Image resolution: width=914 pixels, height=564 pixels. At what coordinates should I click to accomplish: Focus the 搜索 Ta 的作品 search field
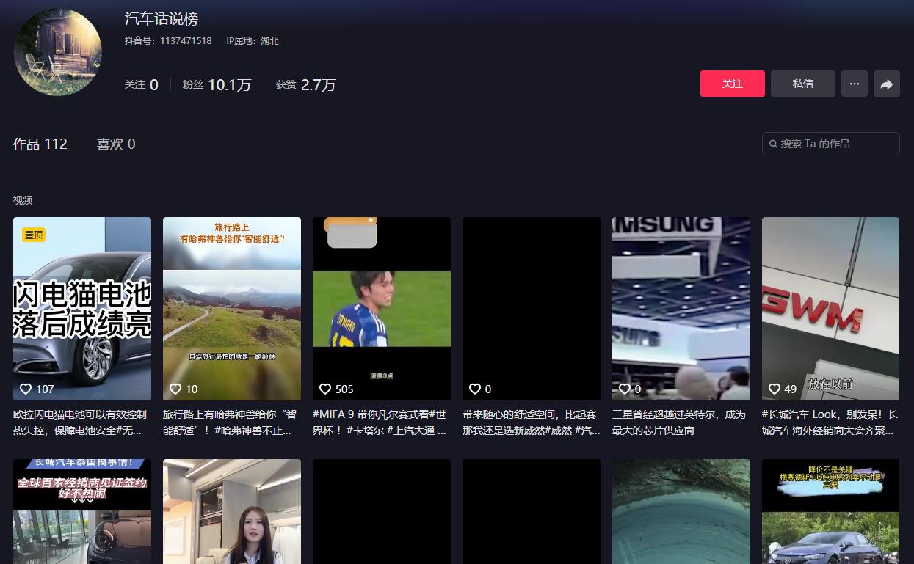(831, 144)
